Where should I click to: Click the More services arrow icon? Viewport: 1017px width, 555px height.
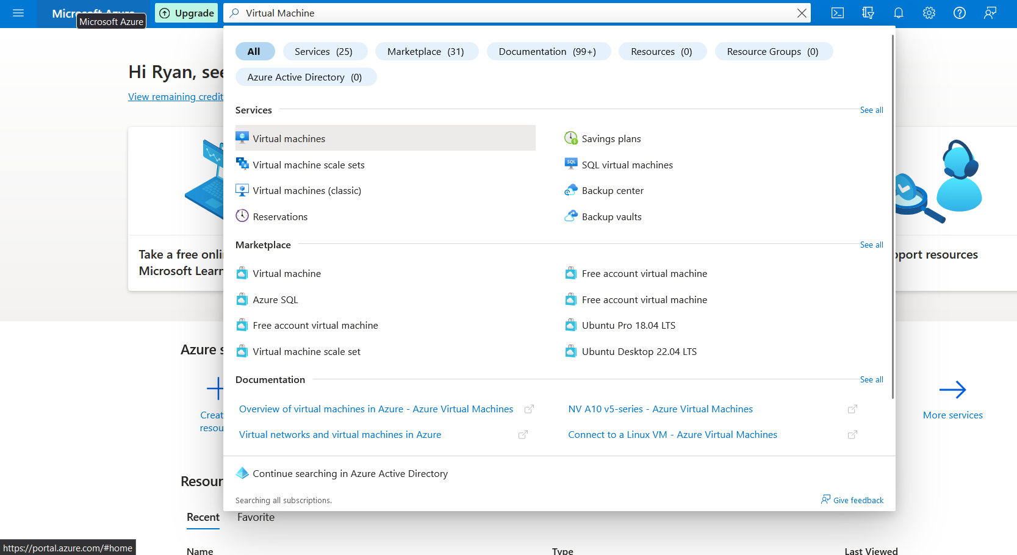pos(953,389)
